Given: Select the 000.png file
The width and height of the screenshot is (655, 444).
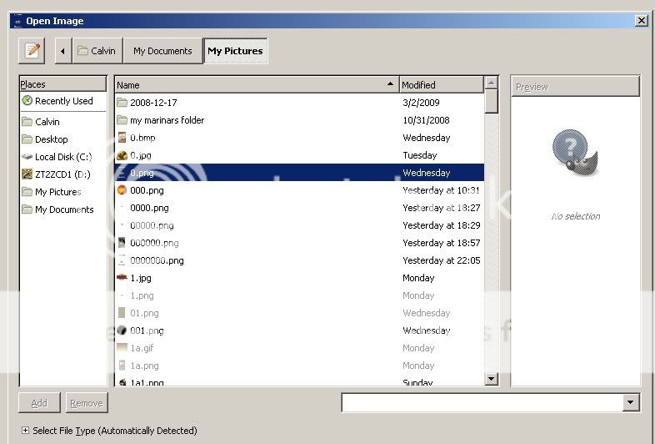Looking at the screenshot, I should click(x=147, y=190).
